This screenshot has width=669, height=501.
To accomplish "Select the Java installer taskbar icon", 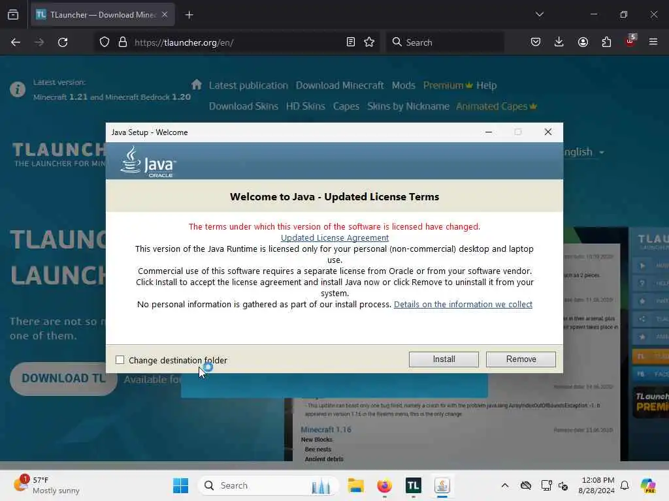I will tap(442, 485).
